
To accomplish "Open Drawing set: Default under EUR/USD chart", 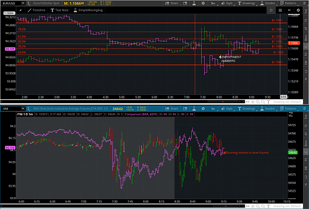I will tap(287, 102).
